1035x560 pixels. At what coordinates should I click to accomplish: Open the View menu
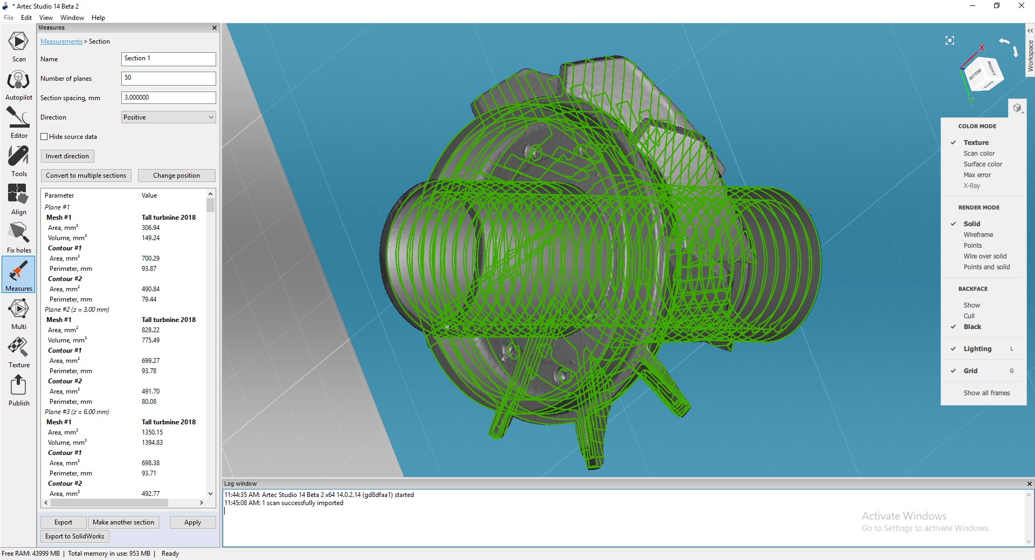tap(46, 18)
